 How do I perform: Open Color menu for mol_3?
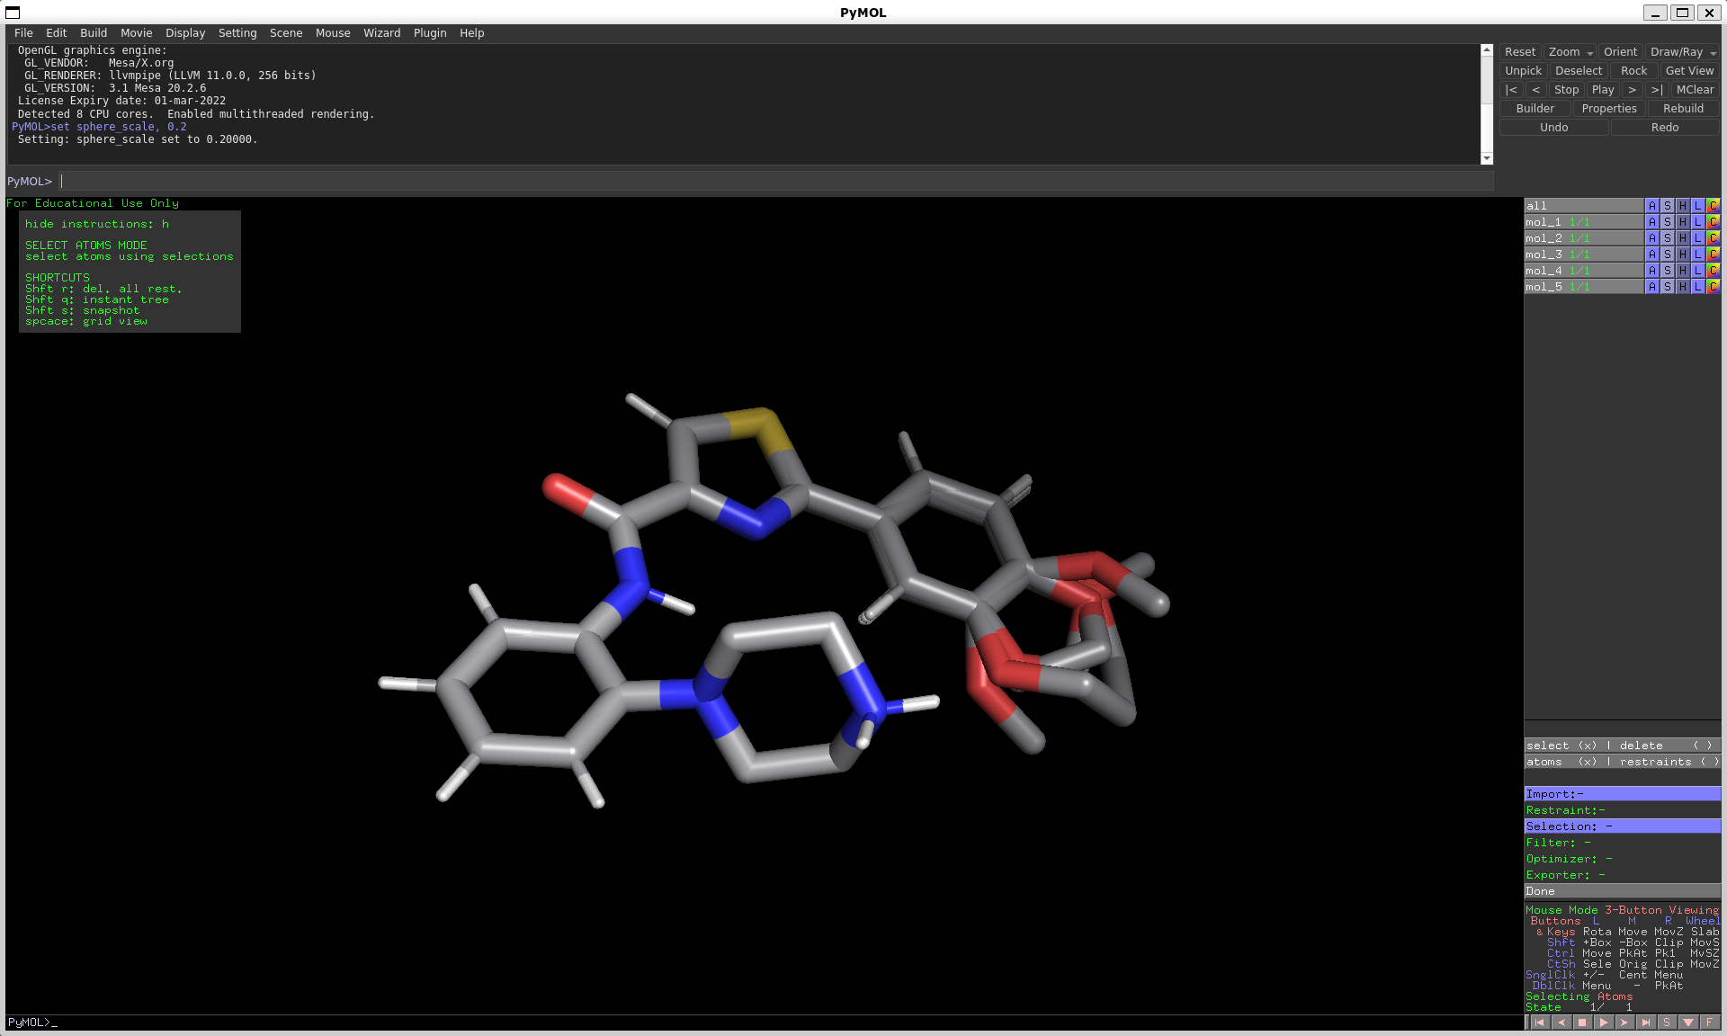click(1714, 255)
